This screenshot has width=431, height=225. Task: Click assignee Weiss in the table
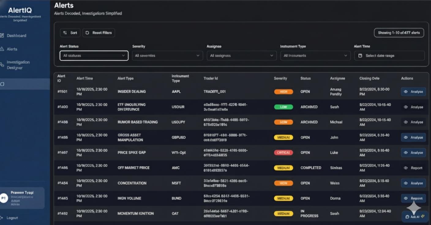click(x=335, y=183)
